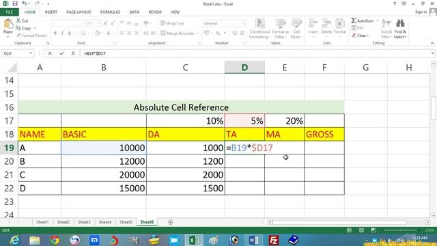The height and width of the screenshot is (246, 437).
Task: Click the Excel Help question mark icon
Action: coord(395,3)
